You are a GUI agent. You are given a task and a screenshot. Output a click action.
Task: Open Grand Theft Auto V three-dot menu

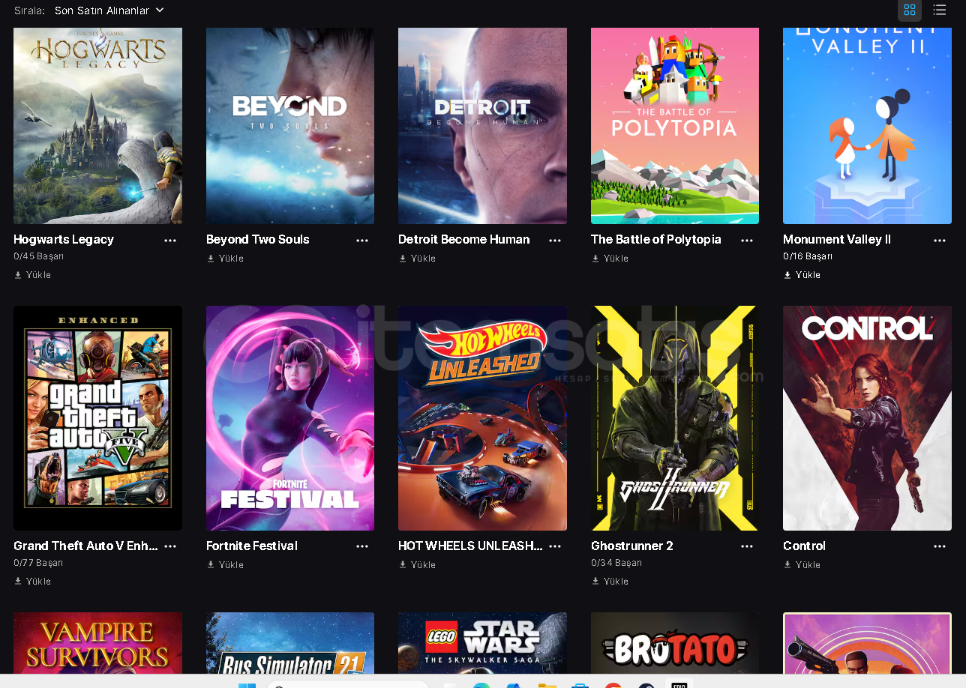[170, 547]
